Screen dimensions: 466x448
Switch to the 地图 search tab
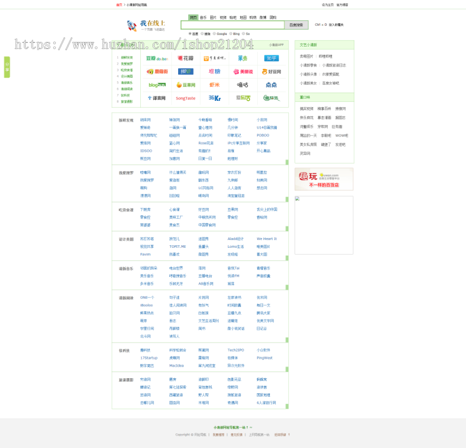click(x=243, y=18)
